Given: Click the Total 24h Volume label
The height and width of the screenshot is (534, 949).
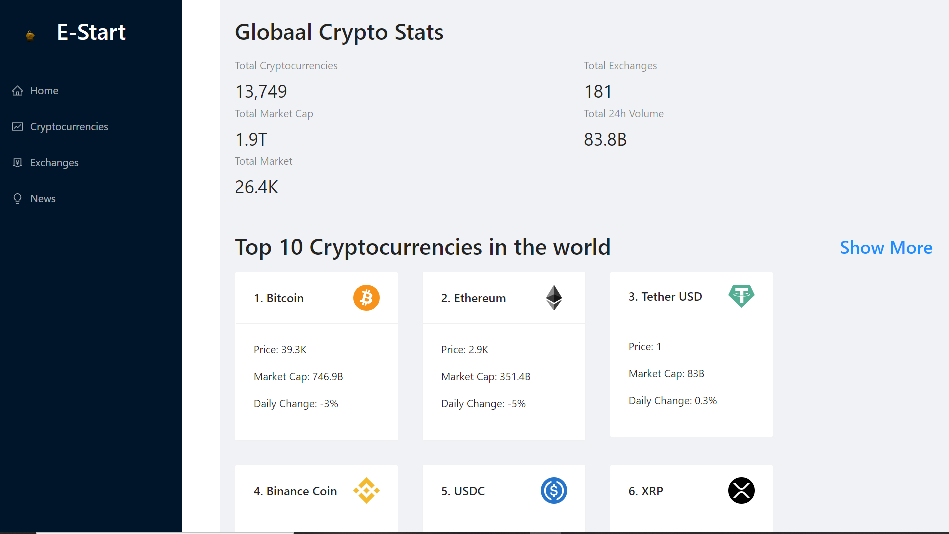Looking at the screenshot, I should (x=624, y=114).
